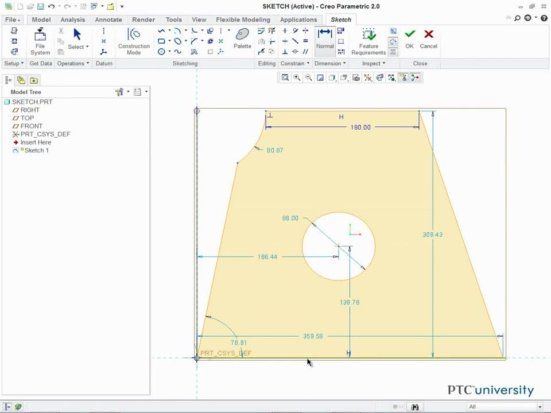
Task: Switch to the Tools tab
Action: [173, 20]
